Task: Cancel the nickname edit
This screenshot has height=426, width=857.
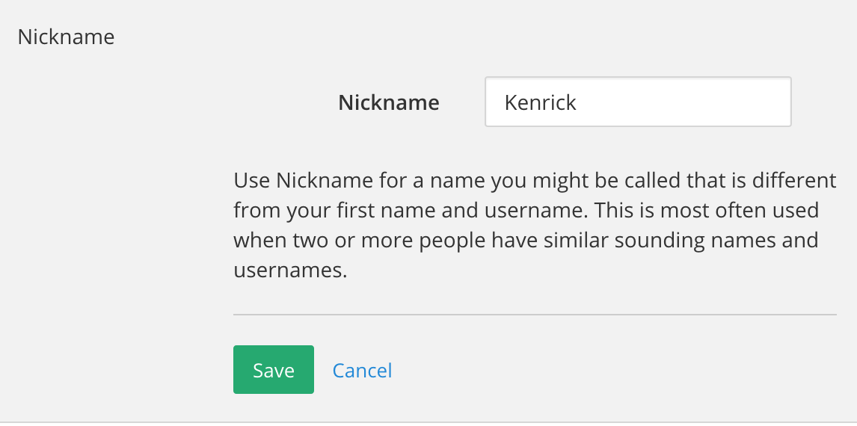Action: pos(362,370)
